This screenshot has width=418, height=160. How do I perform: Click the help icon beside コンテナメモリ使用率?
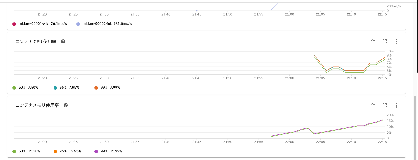(x=66, y=105)
